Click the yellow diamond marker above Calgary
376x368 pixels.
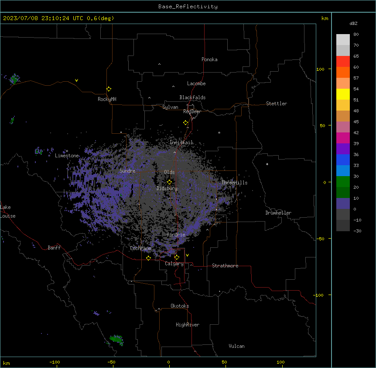(177, 257)
